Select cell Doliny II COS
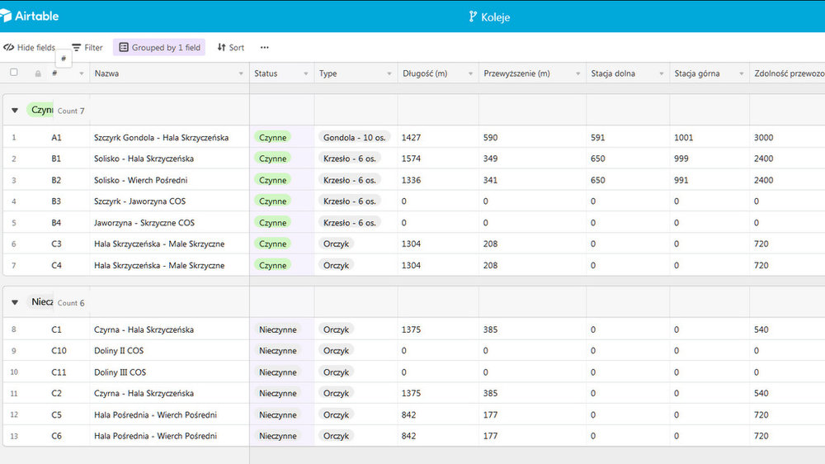Image resolution: width=825 pixels, height=464 pixels. pyautogui.click(x=169, y=351)
